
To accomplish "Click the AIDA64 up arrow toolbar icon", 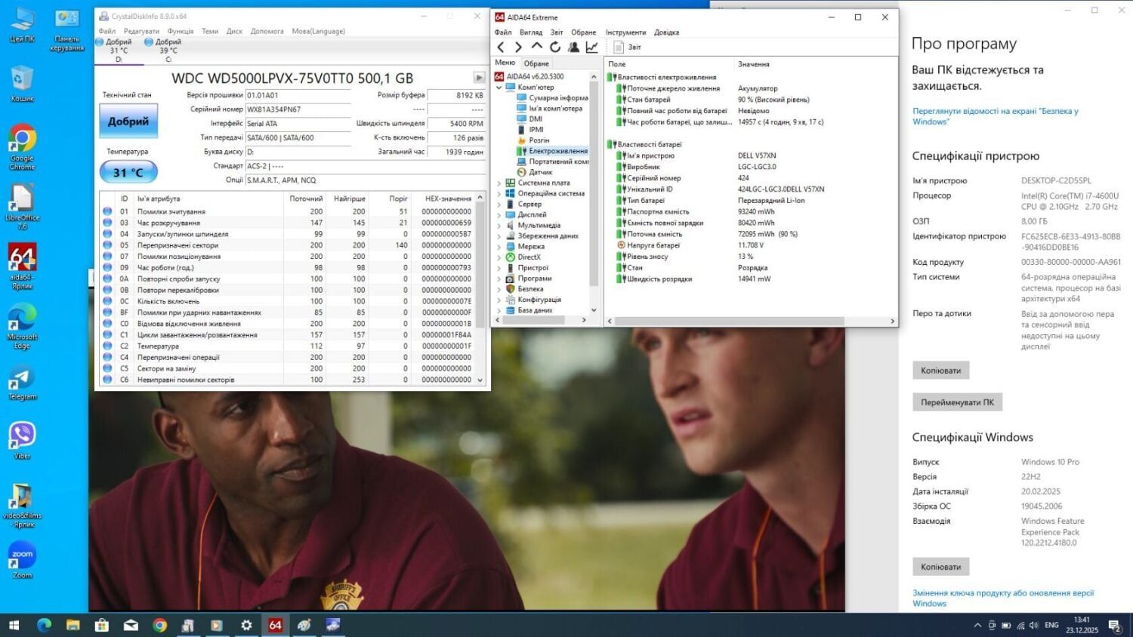I will [537, 47].
